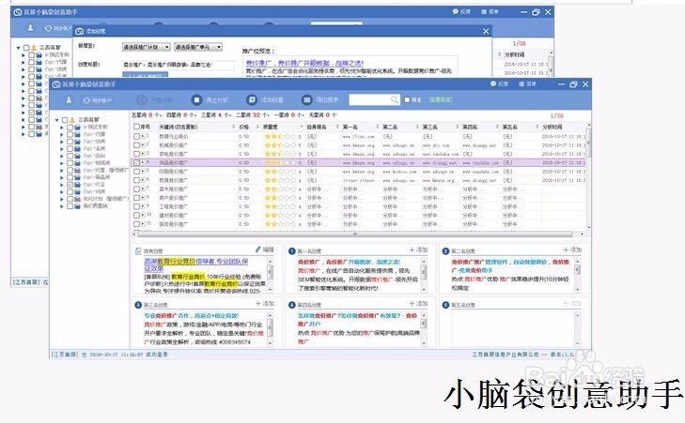Sort by 第三名 column header
Viewport: 685px width, 423px height.
pos(430,127)
